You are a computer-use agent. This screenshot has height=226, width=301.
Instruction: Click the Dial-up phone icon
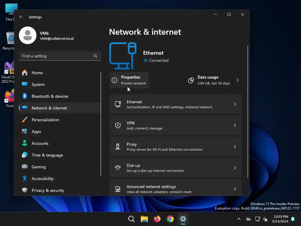tap(118, 168)
